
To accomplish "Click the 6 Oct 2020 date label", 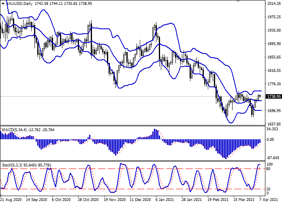I will coord(61,200).
